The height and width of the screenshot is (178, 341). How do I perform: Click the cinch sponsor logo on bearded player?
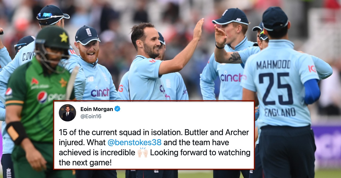pyautogui.click(x=100, y=92)
